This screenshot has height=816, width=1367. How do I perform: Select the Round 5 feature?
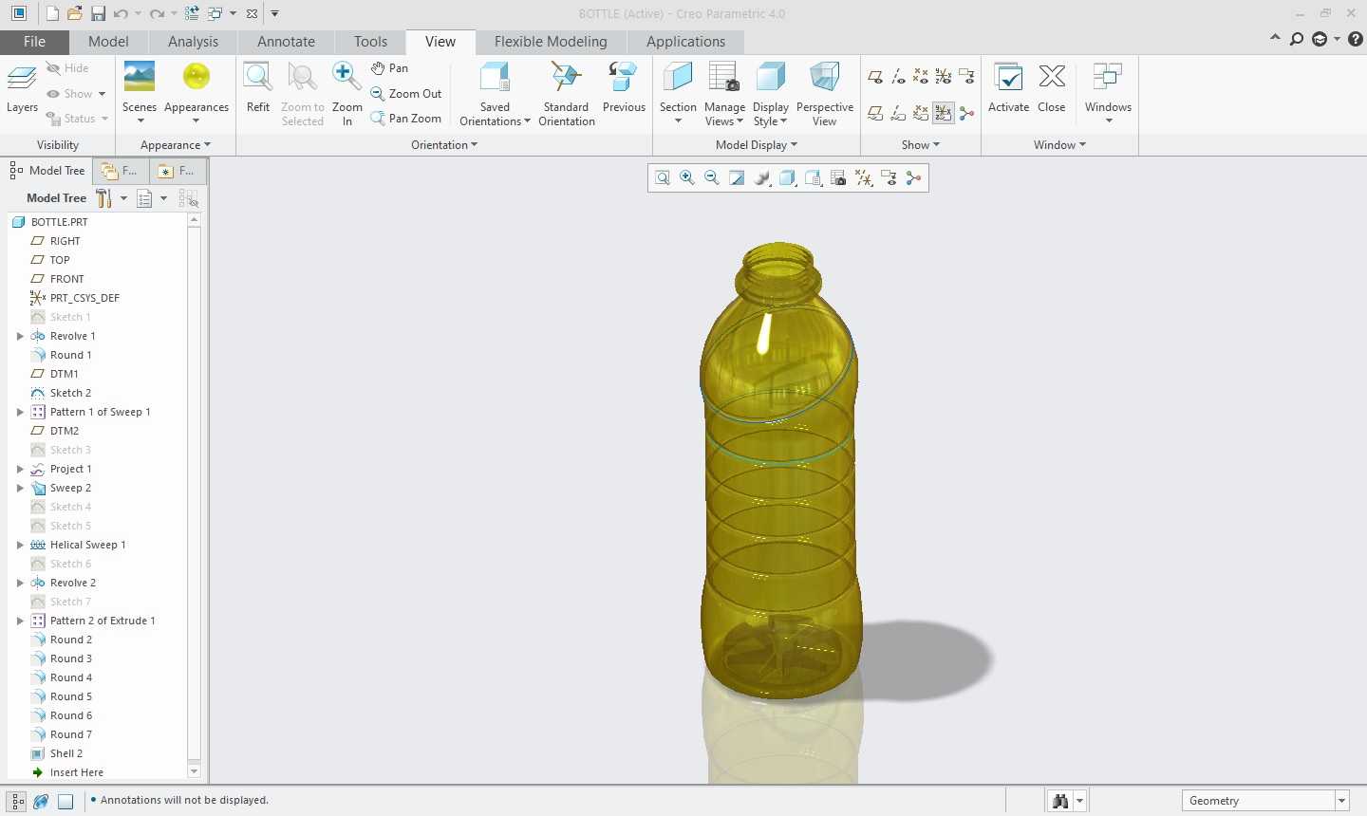[x=71, y=696]
